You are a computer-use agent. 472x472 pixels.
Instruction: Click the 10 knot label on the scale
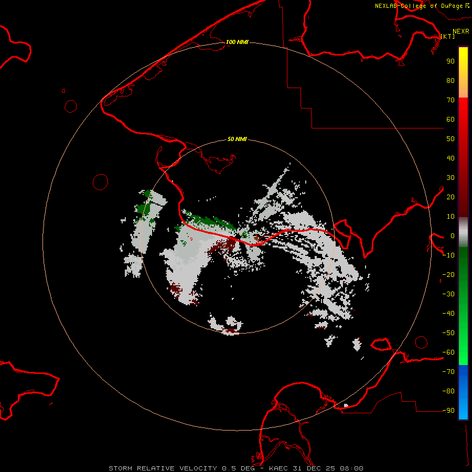coord(450,217)
